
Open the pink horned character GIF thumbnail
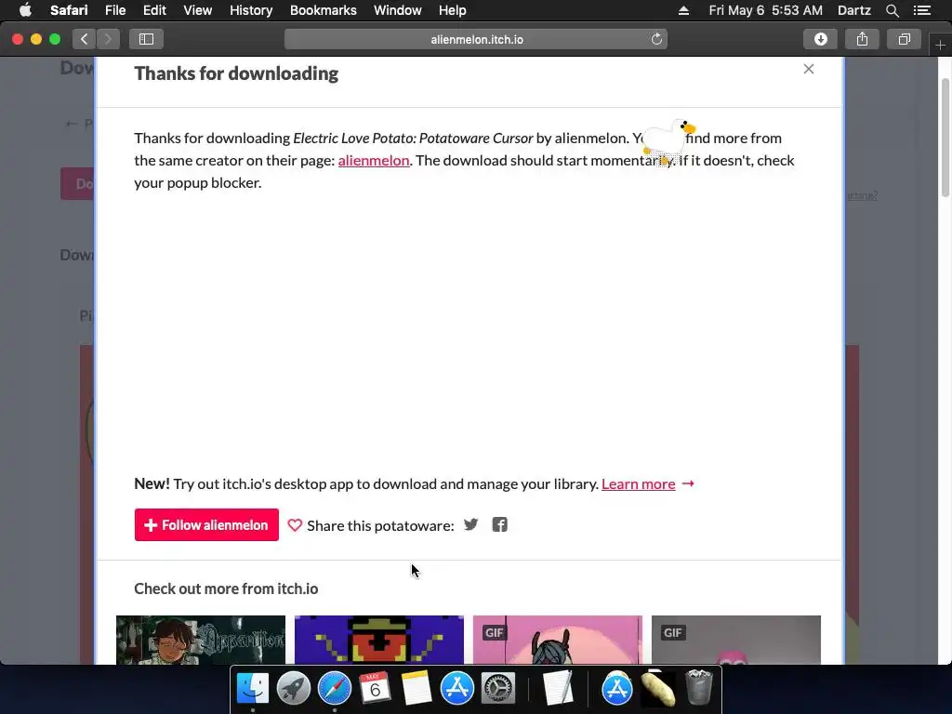pyautogui.click(x=558, y=640)
